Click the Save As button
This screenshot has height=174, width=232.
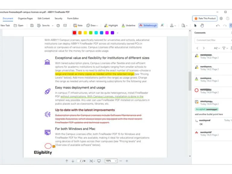(43, 25)
